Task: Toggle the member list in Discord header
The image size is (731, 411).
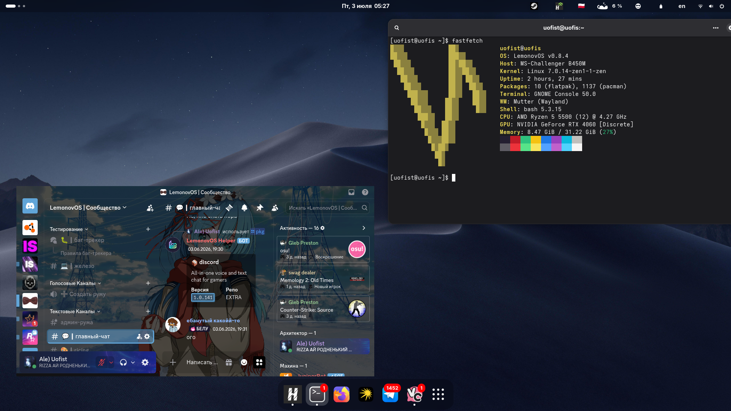Action: click(x=275, y=208)
